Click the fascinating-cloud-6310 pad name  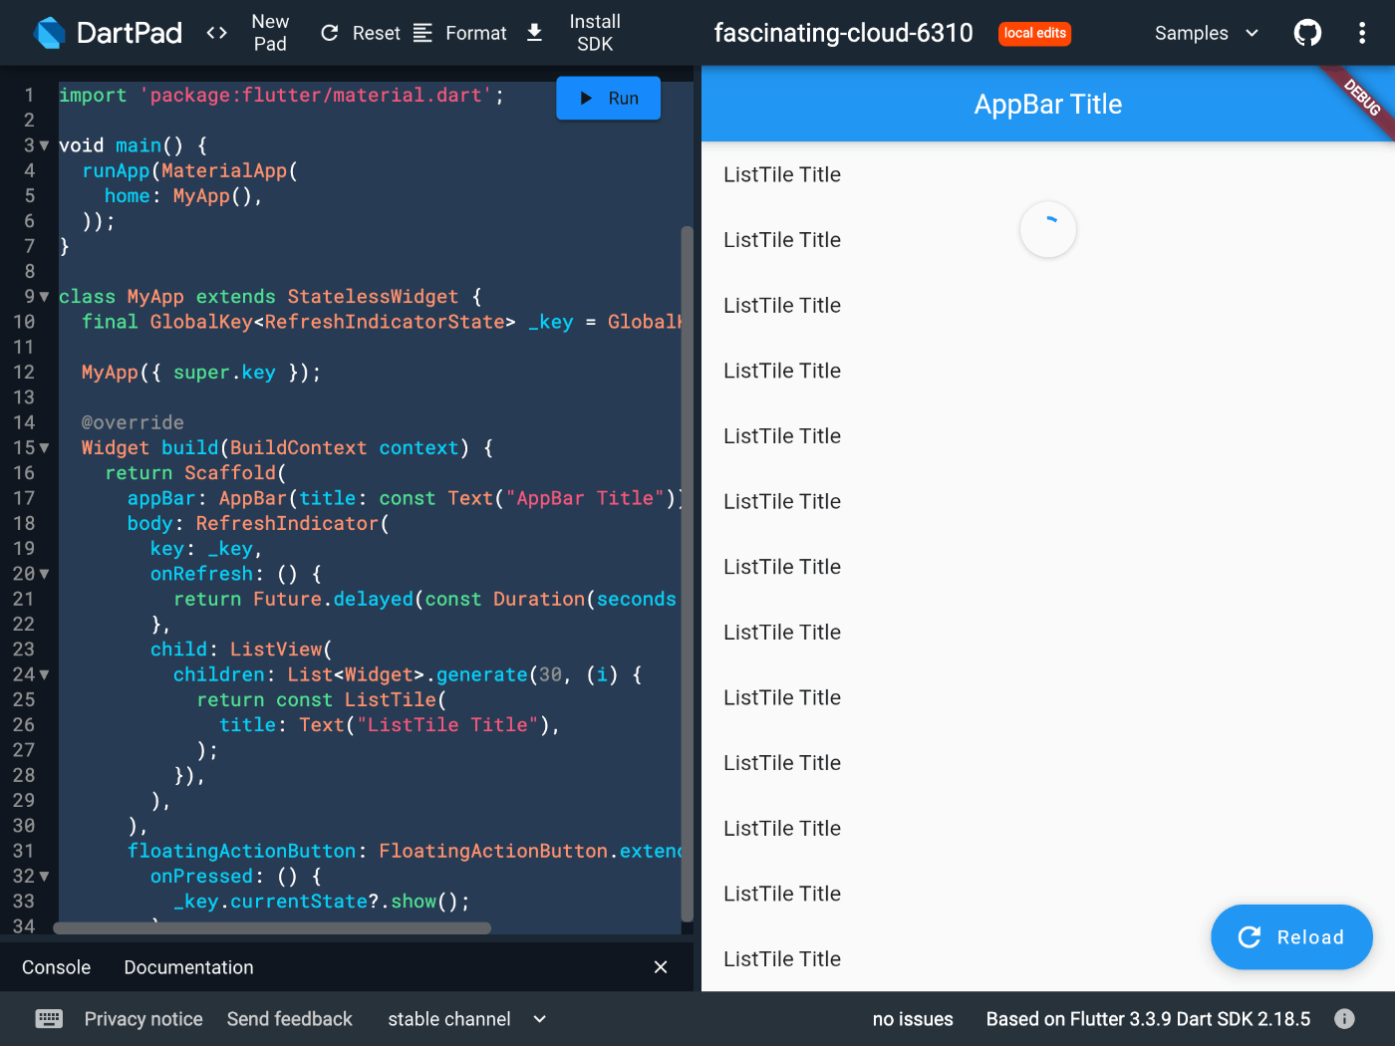[843, 33]
